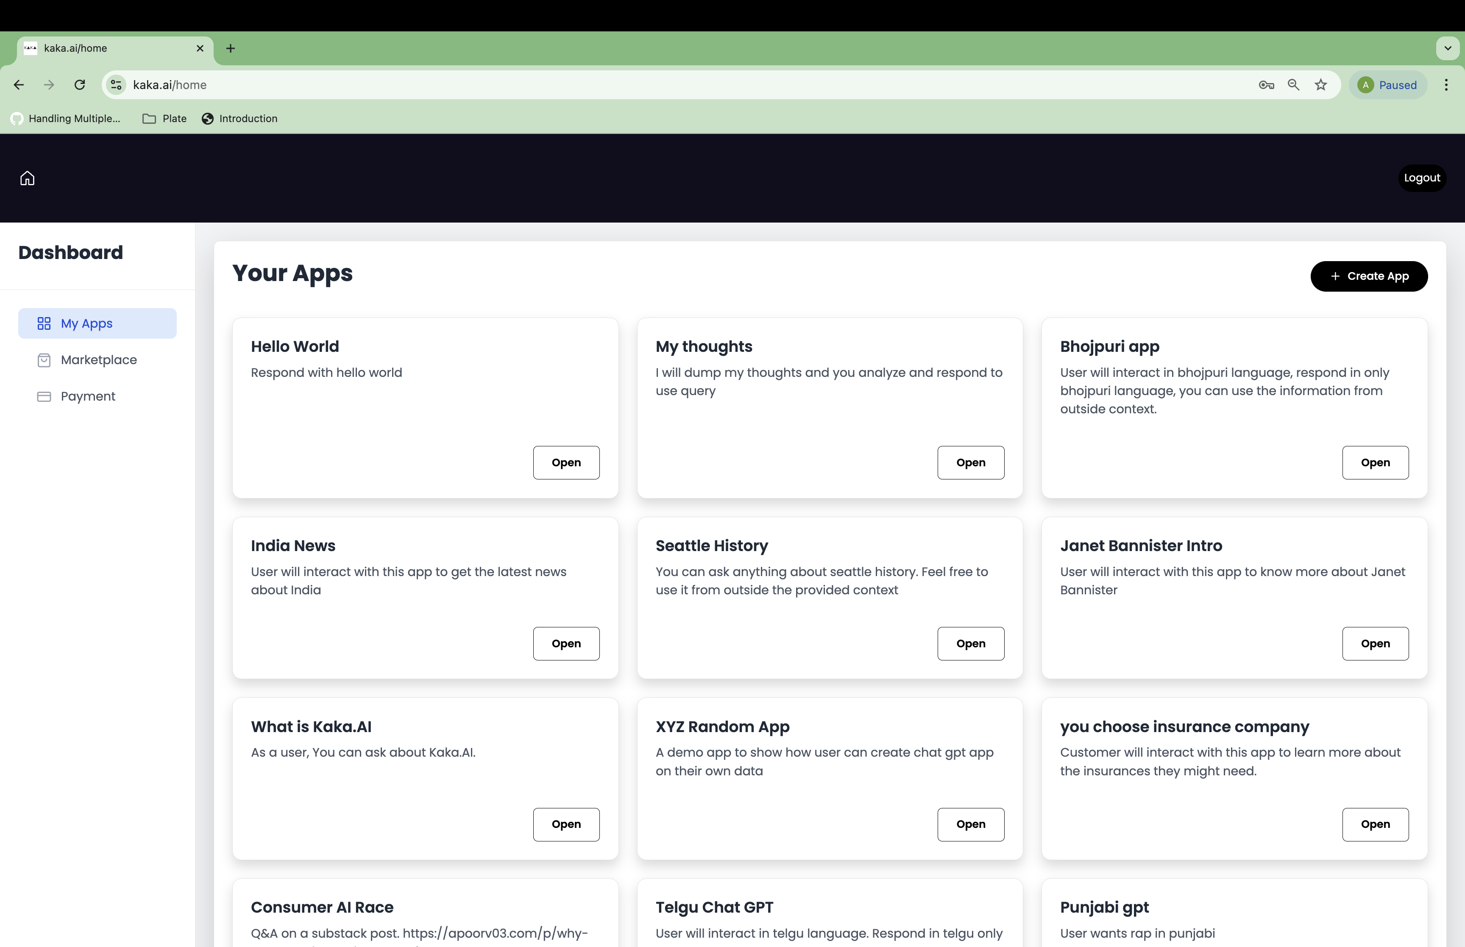Screen dimensions: 1465x947
Task: Open password manager key icon
Action: (1266, 85)
